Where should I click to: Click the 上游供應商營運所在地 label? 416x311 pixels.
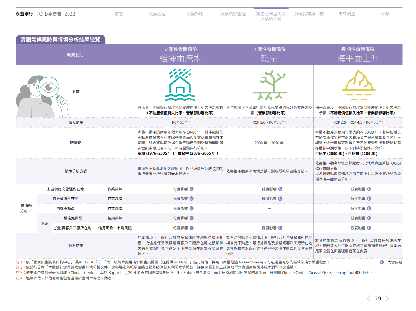point(65,189)
